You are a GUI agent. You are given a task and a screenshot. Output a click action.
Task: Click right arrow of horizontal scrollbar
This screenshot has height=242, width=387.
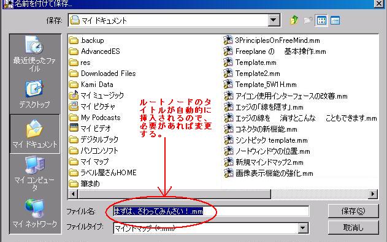373,194
